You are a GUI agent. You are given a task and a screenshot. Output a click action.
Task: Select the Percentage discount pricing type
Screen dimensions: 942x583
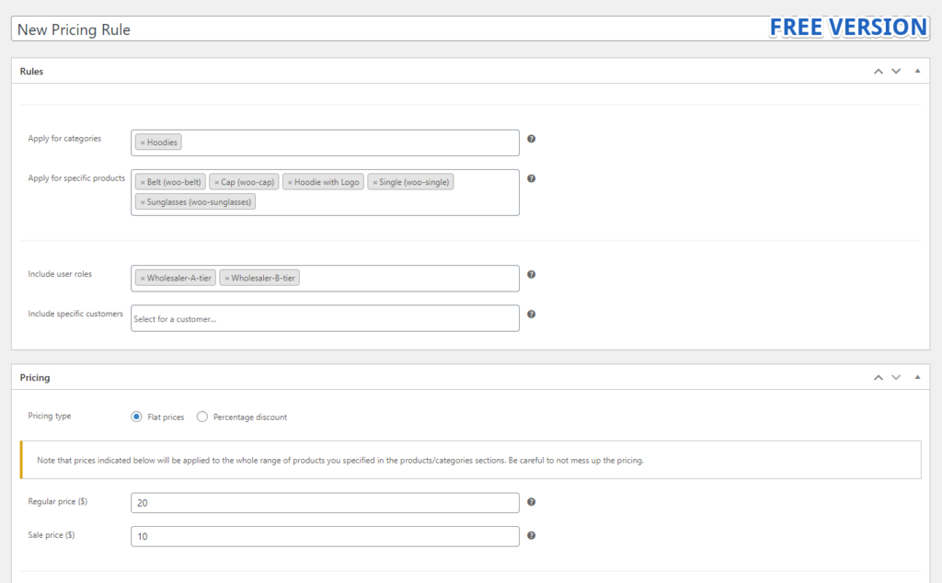[x=201, y=416]
